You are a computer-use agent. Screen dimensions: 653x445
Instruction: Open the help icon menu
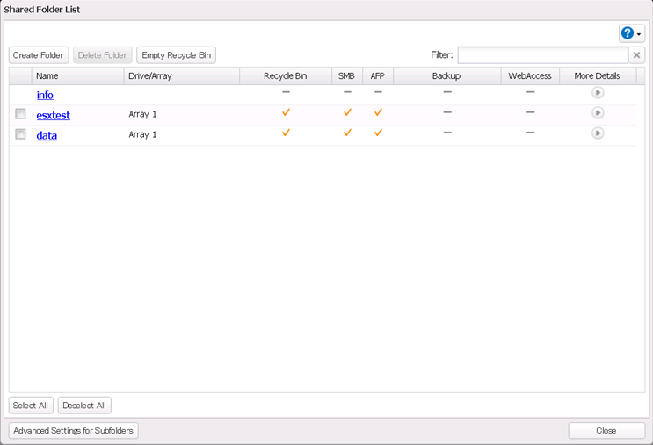pyautogui.click(x=628, y=33)
